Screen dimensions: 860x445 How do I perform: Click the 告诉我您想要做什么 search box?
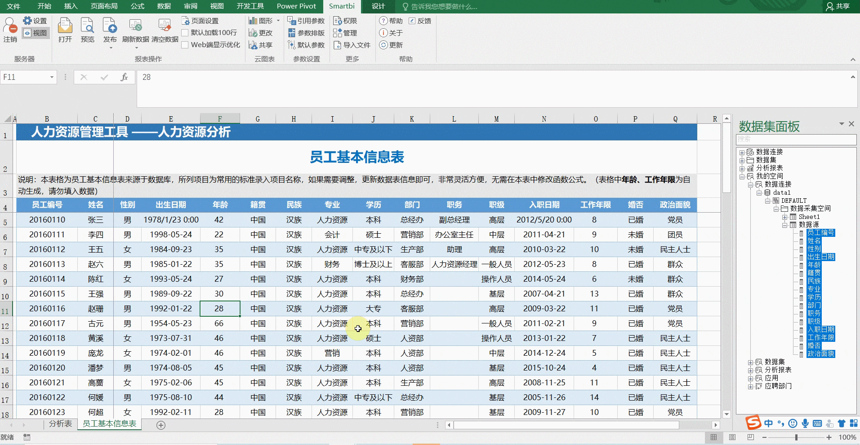coord(440,6)
